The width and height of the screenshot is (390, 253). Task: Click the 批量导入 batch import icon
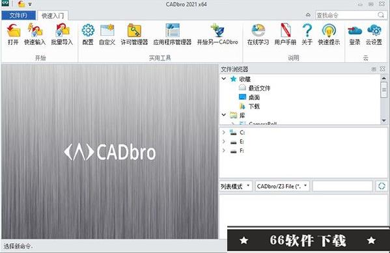[x=63, y=31]
